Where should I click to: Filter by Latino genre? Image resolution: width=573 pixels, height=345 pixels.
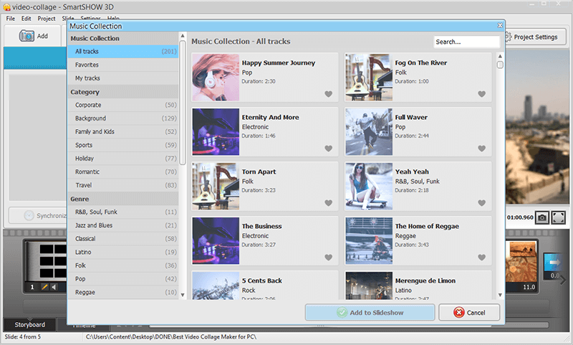pos(122,252)
